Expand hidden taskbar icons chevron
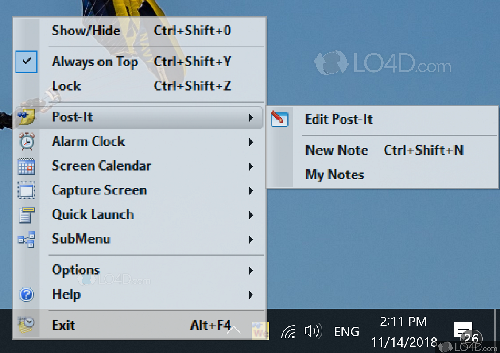Screen dimensions: 500x353 point(233,330)
